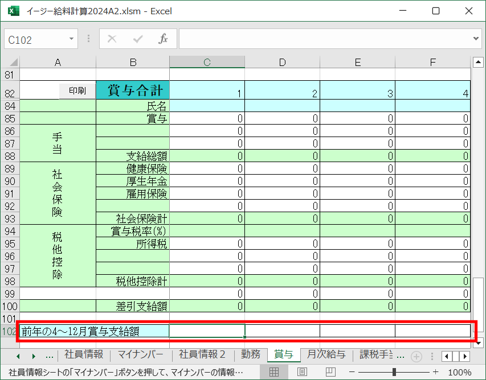Click the Cancel entry X icon
486x380 pixels.
pos(112,39)
